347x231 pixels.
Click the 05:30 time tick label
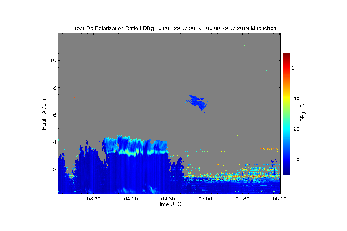point(242,199)
